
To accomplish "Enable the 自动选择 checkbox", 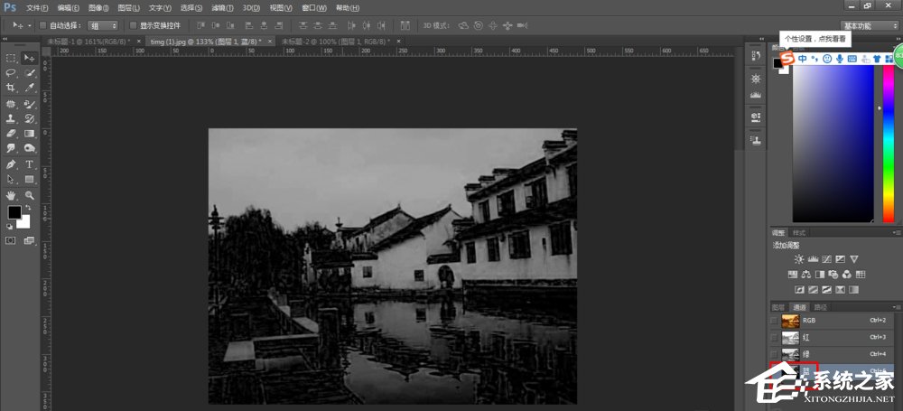I will pyautogui.click(x=42, y=25).
